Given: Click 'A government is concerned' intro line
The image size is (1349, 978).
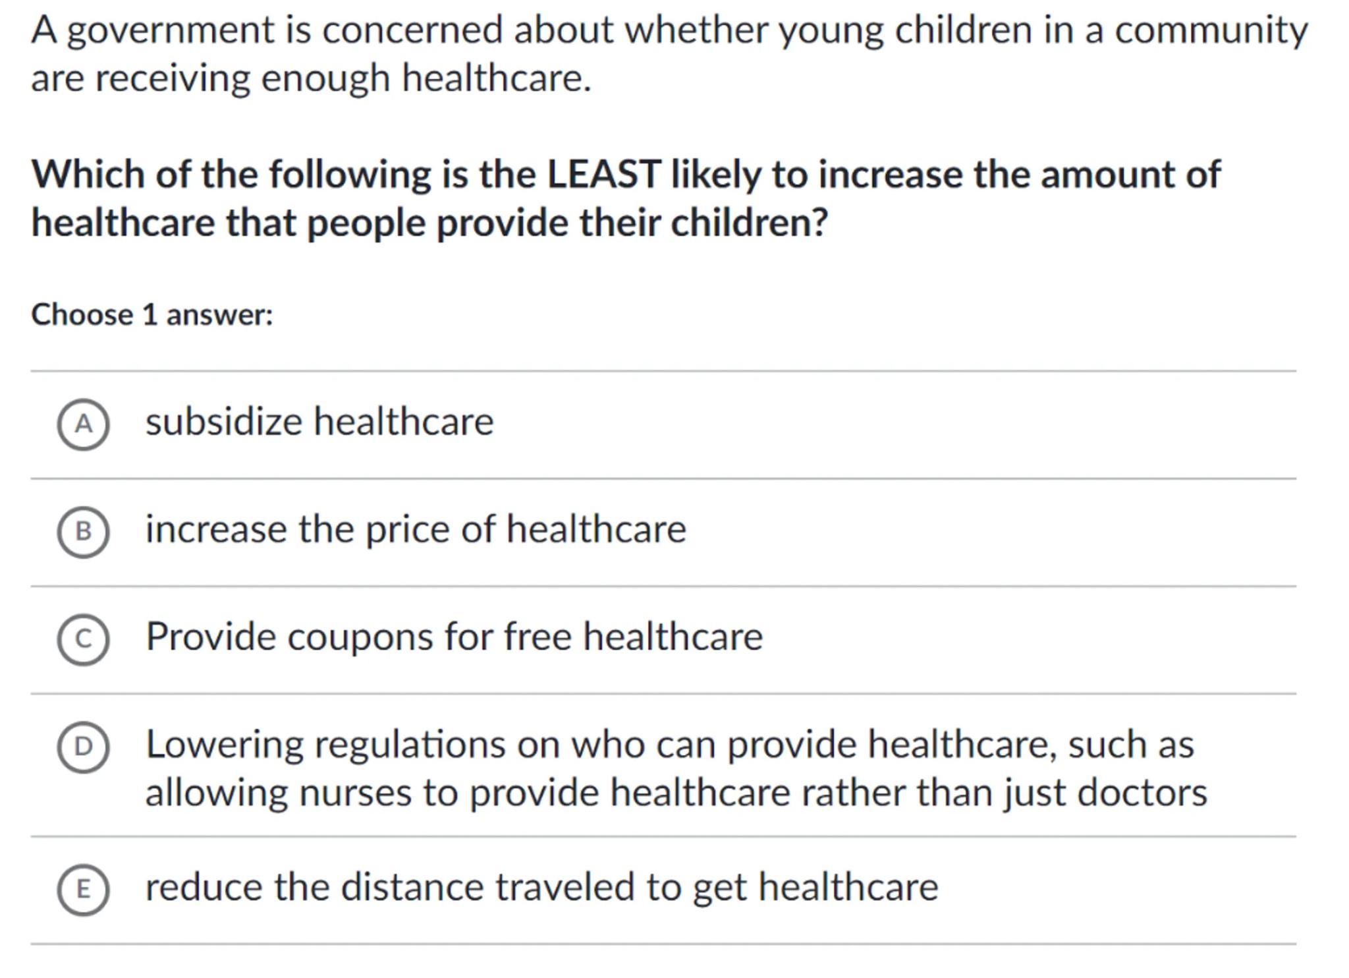Looking at the screenshot, I should [669, 30].
